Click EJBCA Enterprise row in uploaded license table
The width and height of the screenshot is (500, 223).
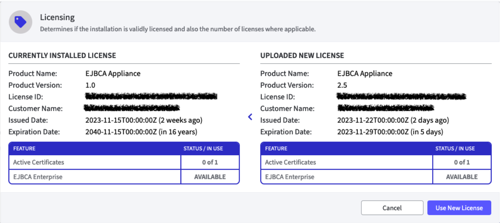pyautogui.click(x=376, y=177)
